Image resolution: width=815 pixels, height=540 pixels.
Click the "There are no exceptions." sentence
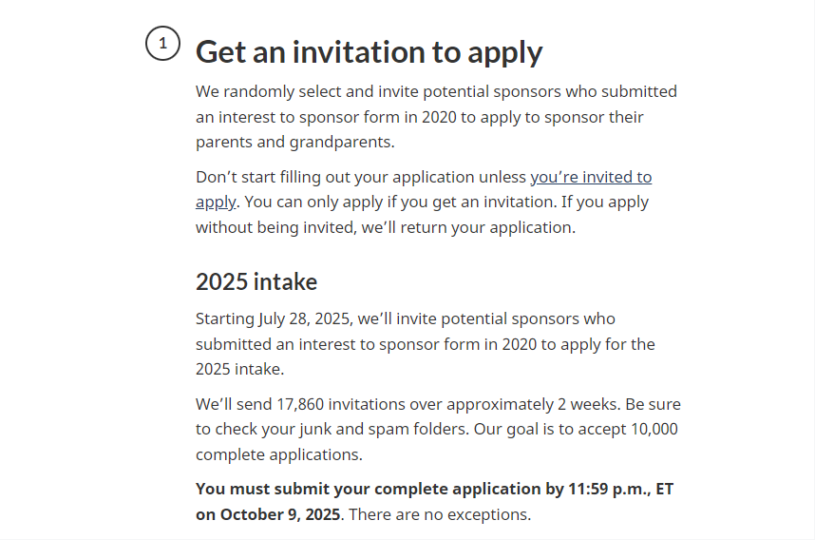(440, 514)
